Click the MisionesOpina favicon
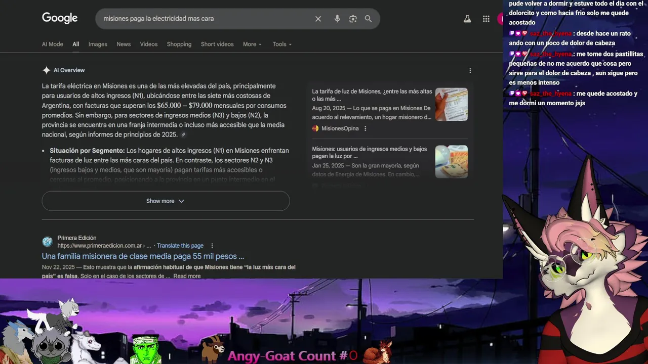The width and height of the screenshot is (648, 364). (315, 128)
